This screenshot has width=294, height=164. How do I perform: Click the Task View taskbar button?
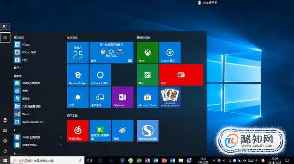(x=90, y=161)
